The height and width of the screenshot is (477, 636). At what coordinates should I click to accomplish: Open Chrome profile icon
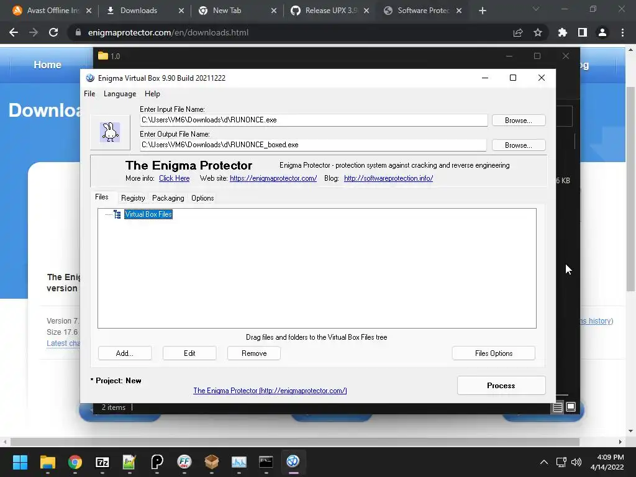[x=602, y=32]
